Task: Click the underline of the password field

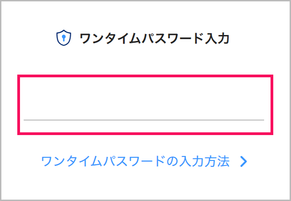Action: [144, 120]
